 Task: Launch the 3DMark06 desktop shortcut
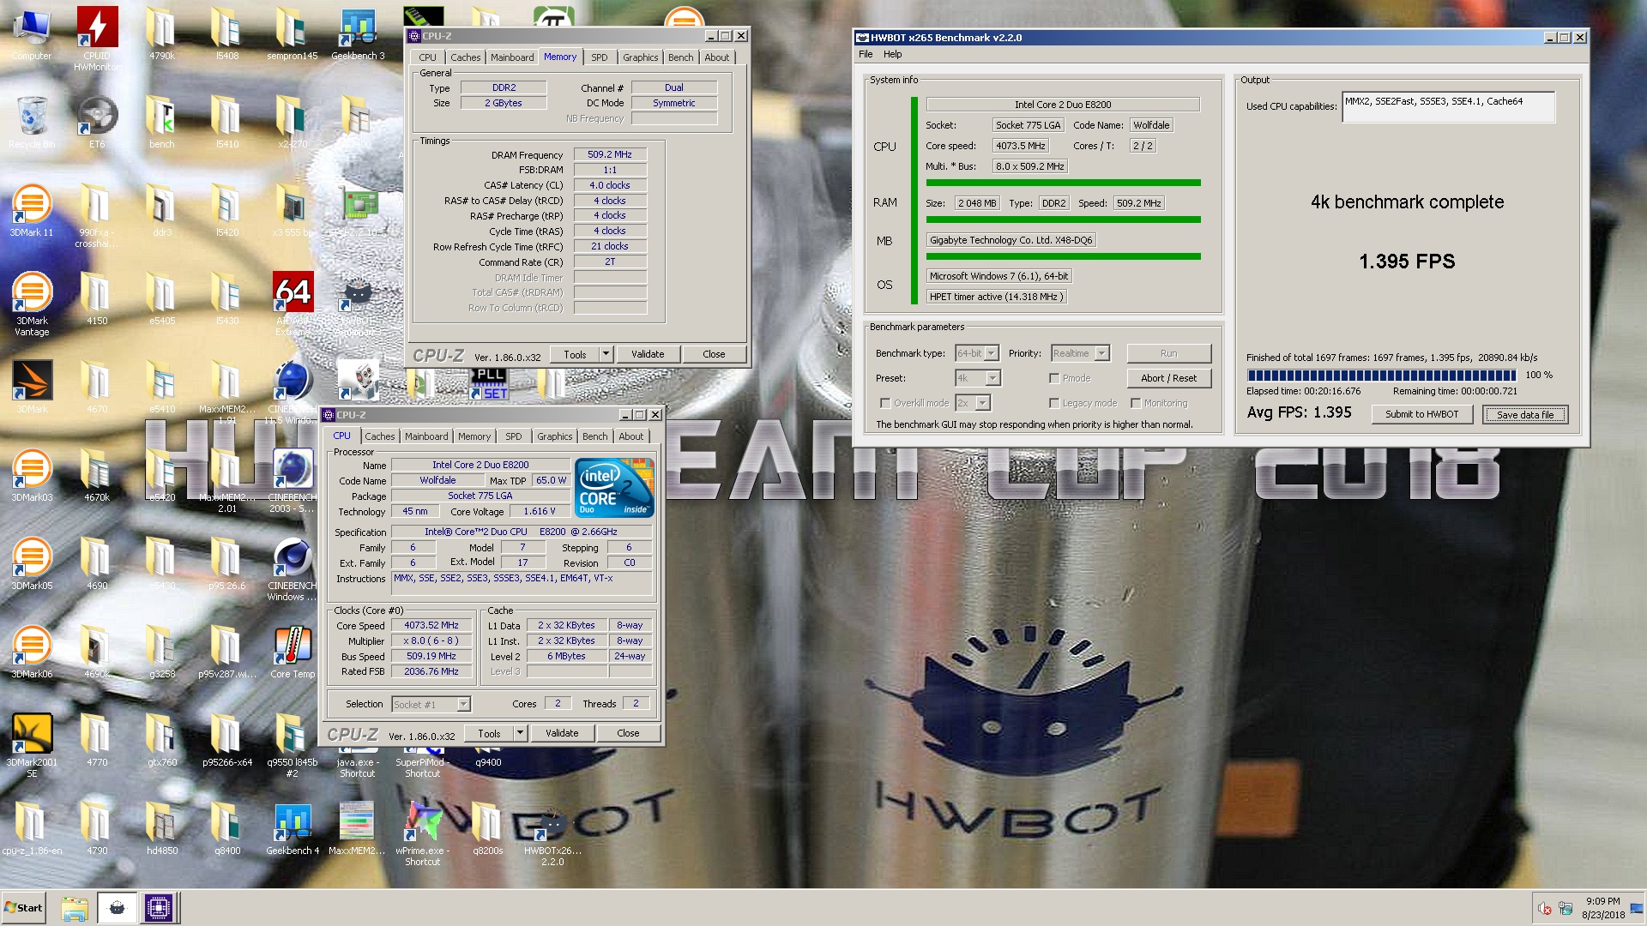pyautogui.click(x=32, y=652)
